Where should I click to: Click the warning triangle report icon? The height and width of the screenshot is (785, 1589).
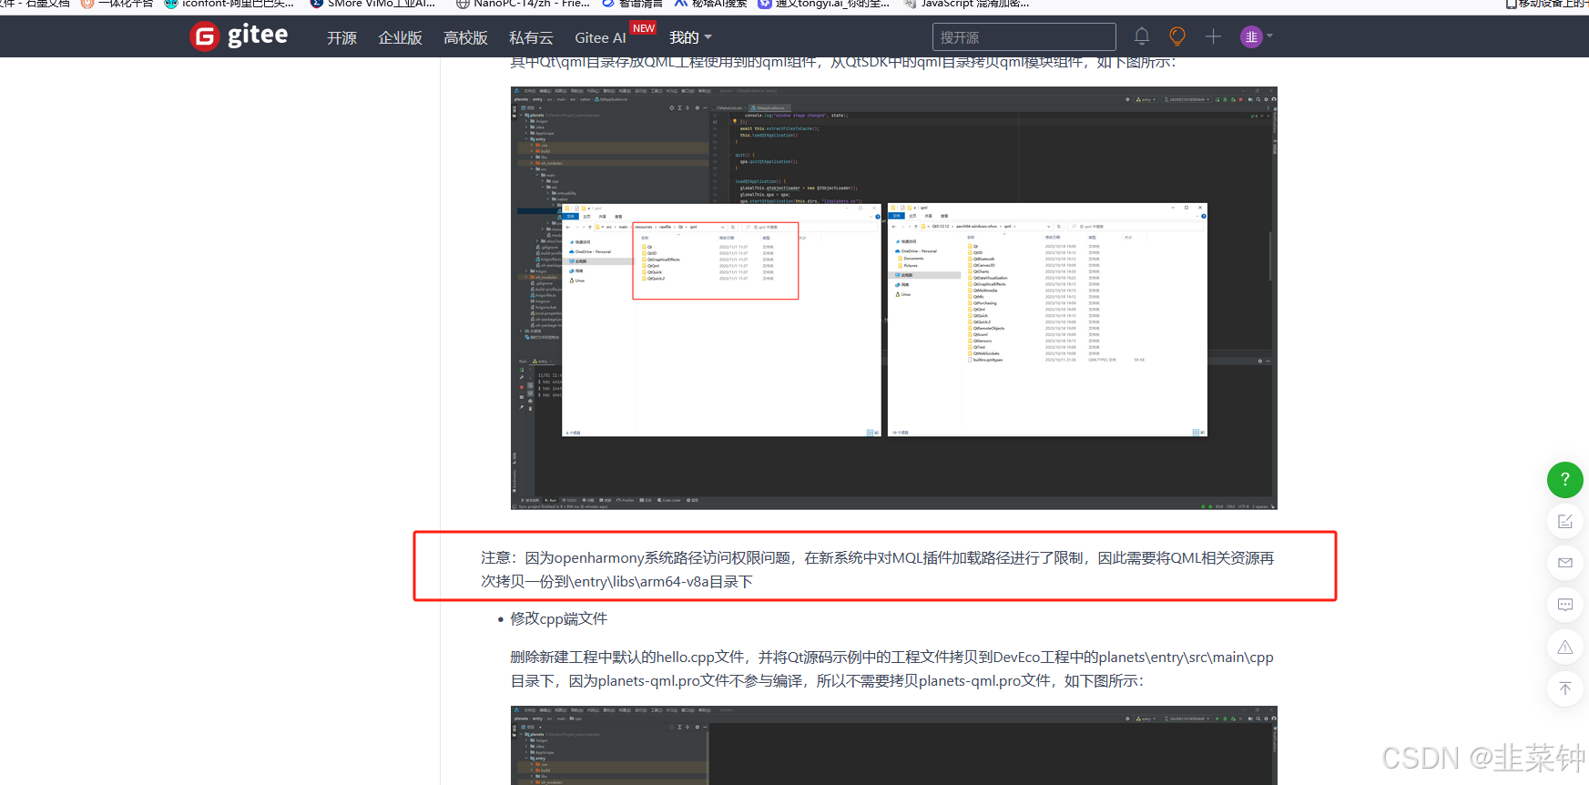(x=1565, y=647)
